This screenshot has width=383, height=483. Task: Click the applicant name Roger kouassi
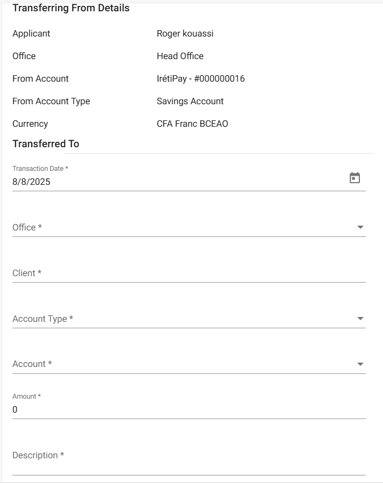185,33
